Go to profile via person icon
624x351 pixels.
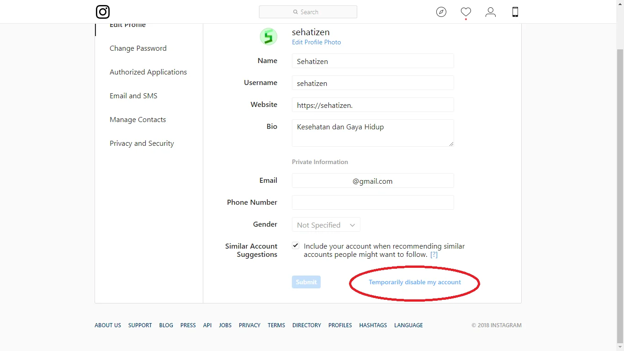pyautogui.click(x=490, y=12)
